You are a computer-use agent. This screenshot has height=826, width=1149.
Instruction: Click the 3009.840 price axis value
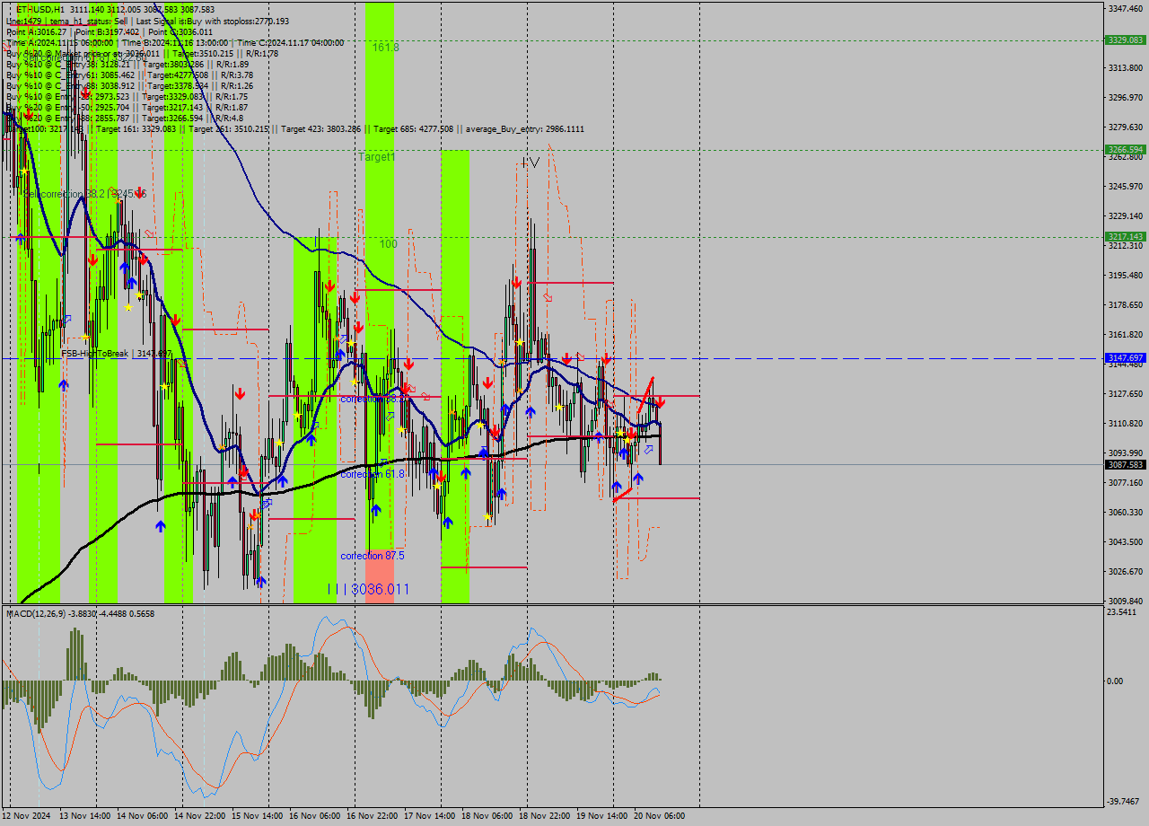click(1125, 601)
